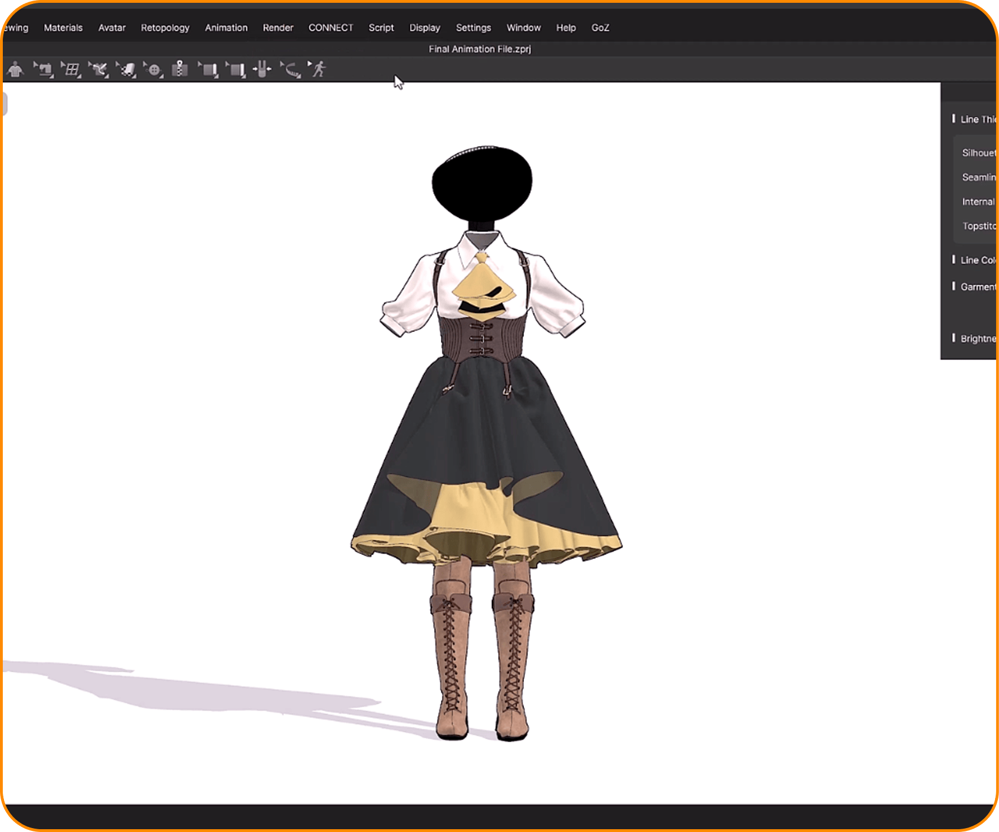
Task: Click the measuring tape tool icon
Action: 291,70
